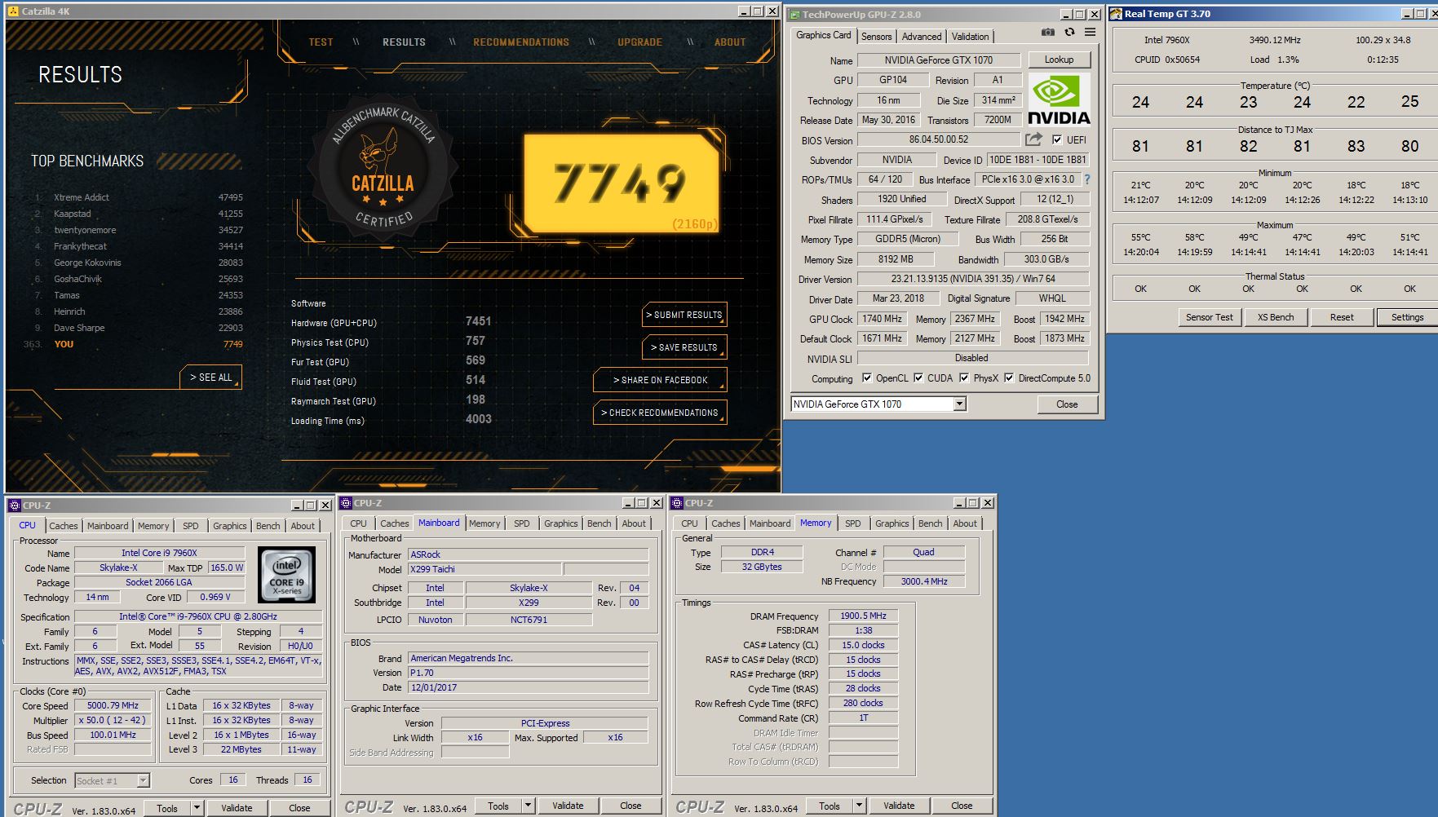Open the GPU-Z hamburger menu
The height and width of the screenshot is (817, 1438).
click(x=1091, y=33)
